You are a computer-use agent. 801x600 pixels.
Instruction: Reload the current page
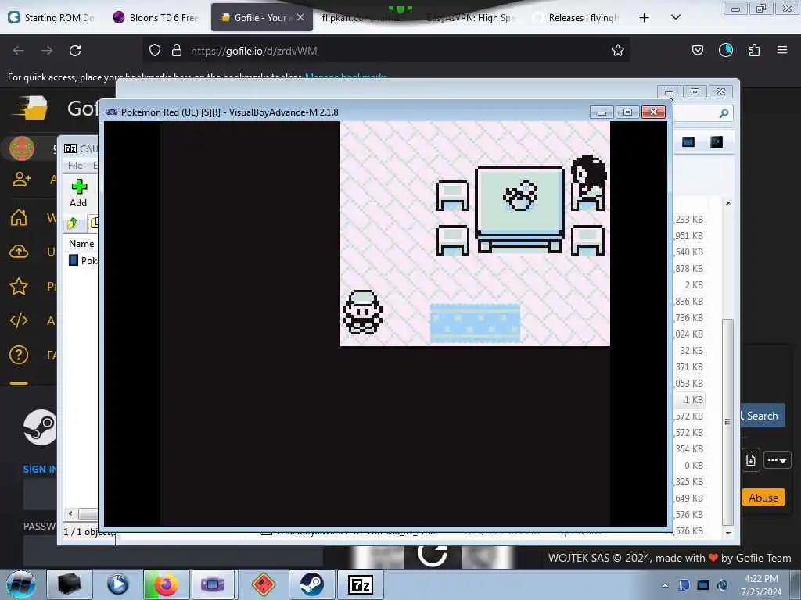[75, 51]
